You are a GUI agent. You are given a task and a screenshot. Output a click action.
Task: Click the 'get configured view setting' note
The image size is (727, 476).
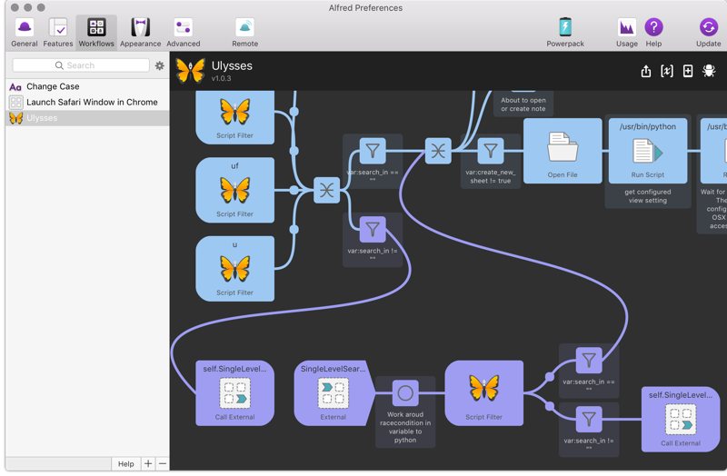click(648, 196)
